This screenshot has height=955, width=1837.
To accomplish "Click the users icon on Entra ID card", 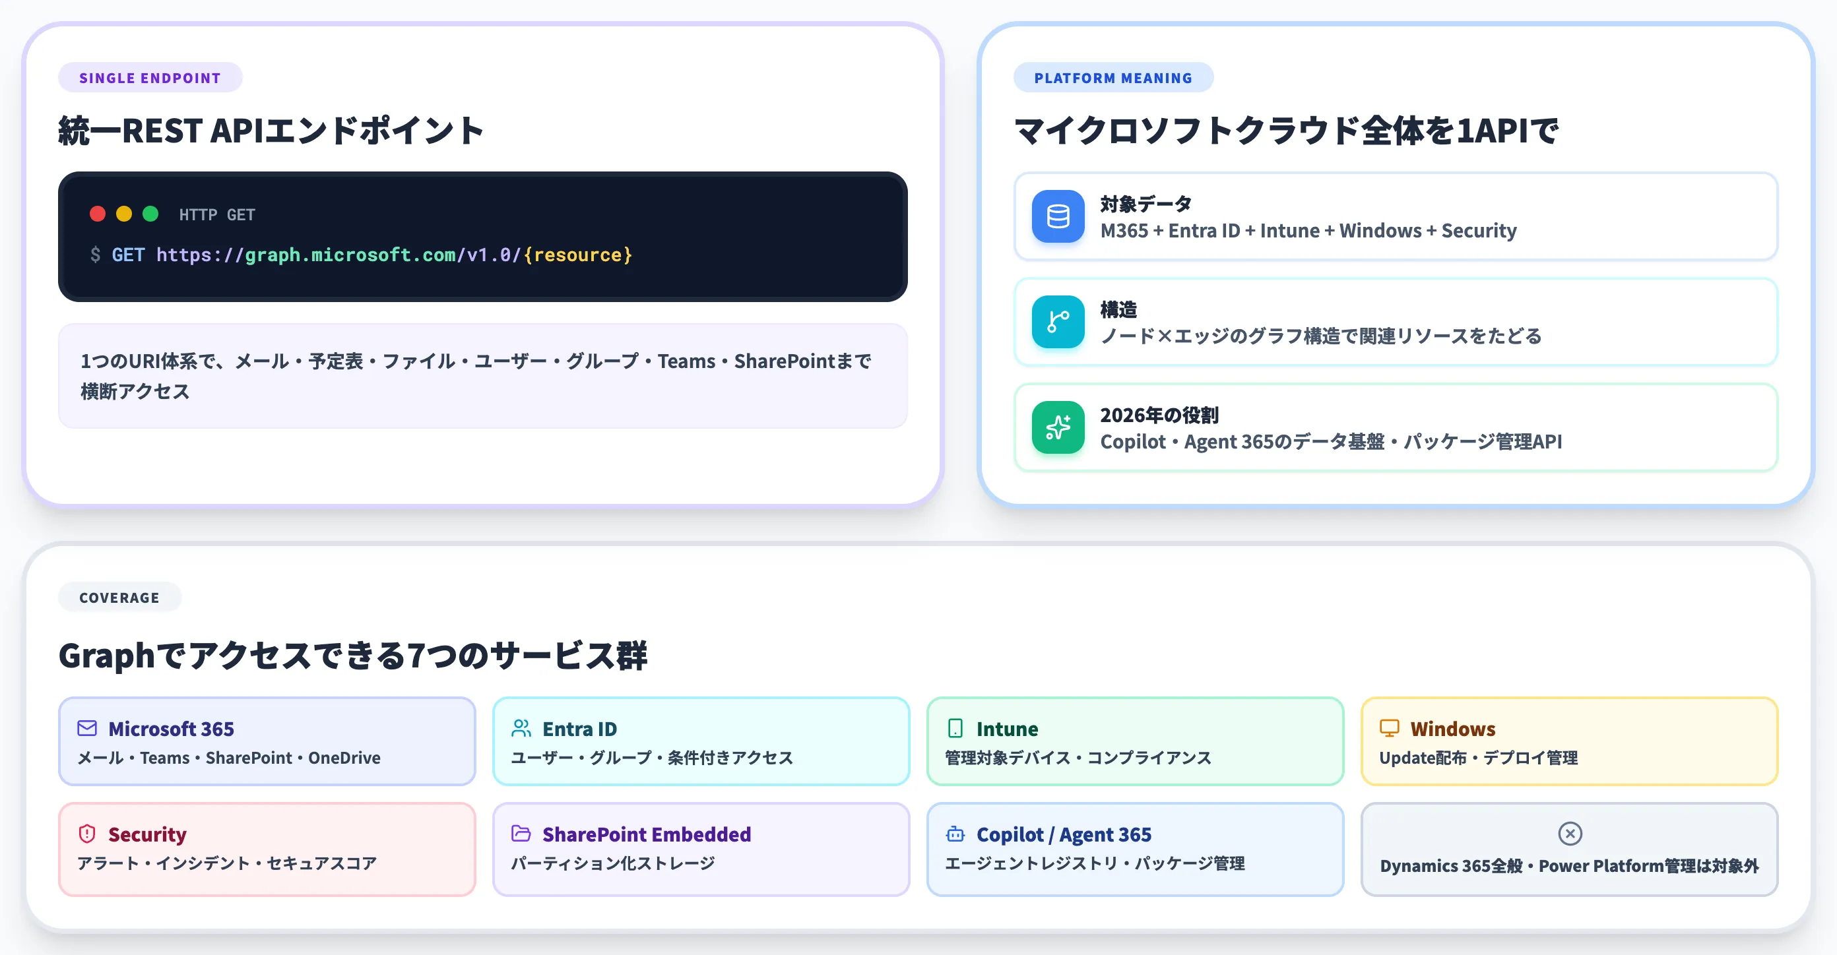I will [x=521, y=727].
